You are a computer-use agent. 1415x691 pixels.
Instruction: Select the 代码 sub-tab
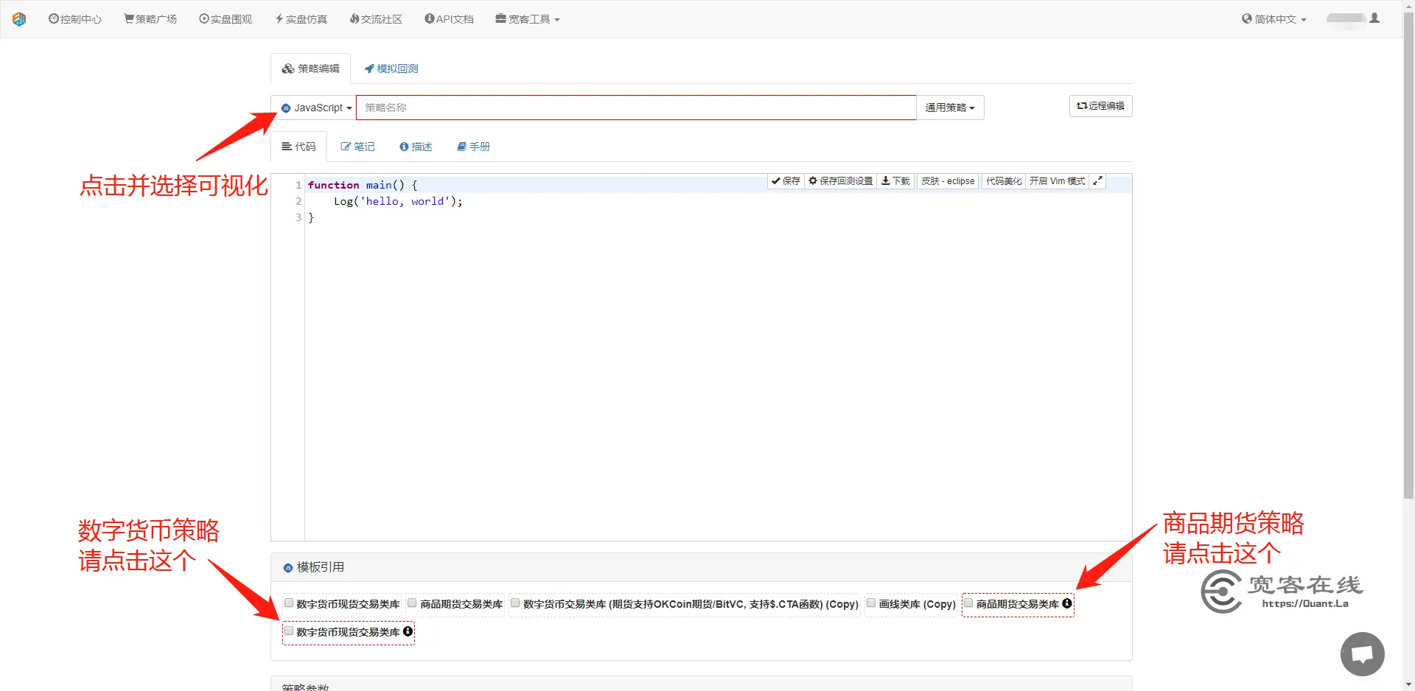(x=298, y=147)
